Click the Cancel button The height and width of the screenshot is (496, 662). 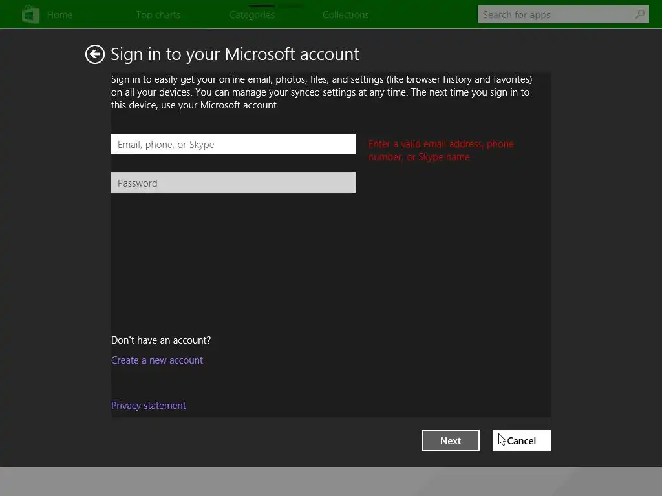522,440
